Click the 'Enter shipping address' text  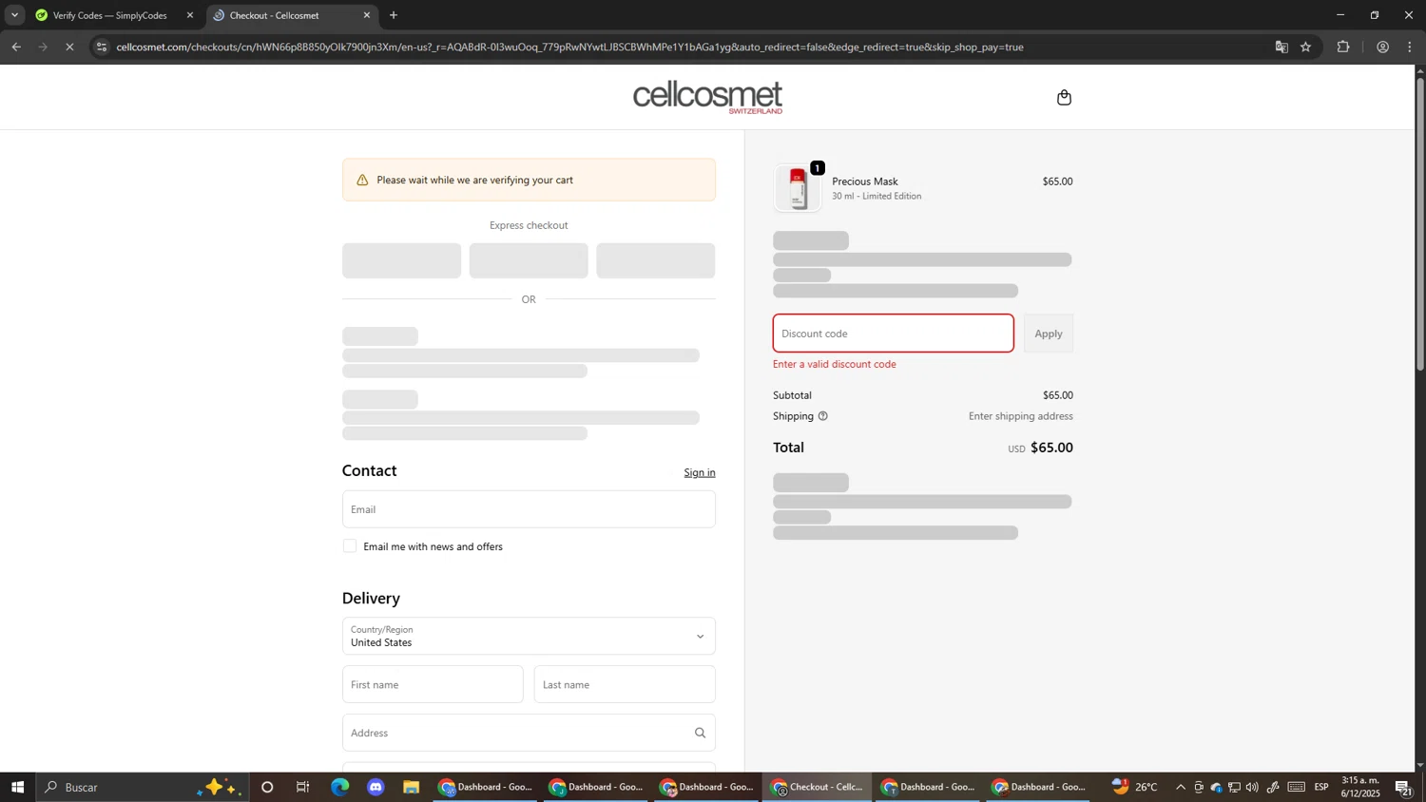(x=1021, y=416)
